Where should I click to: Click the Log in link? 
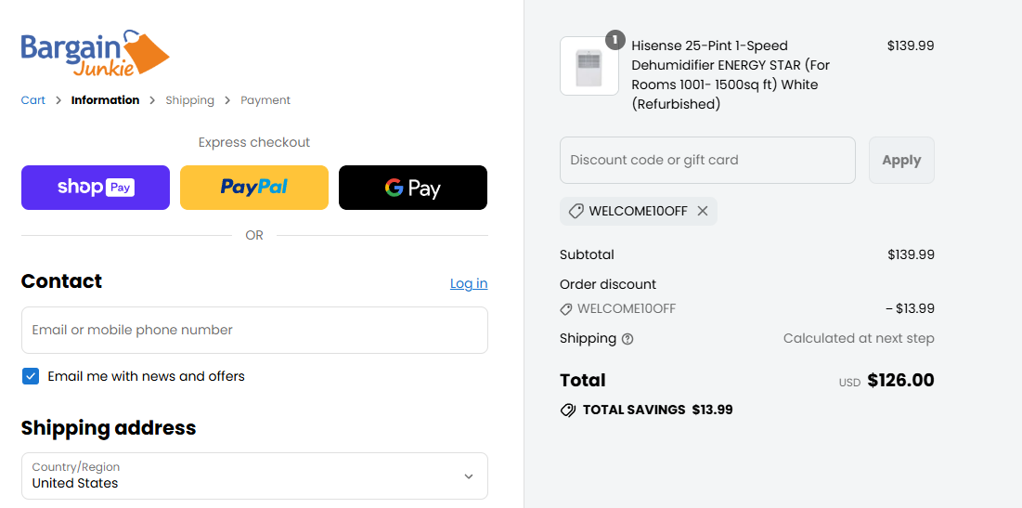(x=469, y=283)
